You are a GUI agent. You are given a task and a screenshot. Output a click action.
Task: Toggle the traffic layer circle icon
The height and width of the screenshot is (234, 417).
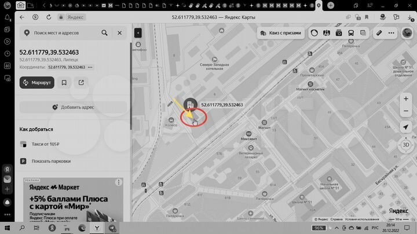click(x=314, y=33)
